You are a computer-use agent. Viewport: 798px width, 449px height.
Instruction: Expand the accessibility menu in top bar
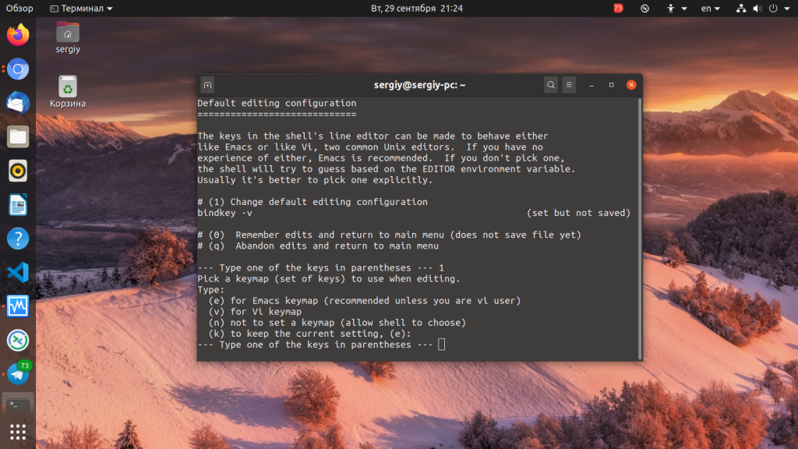[676, 9]
